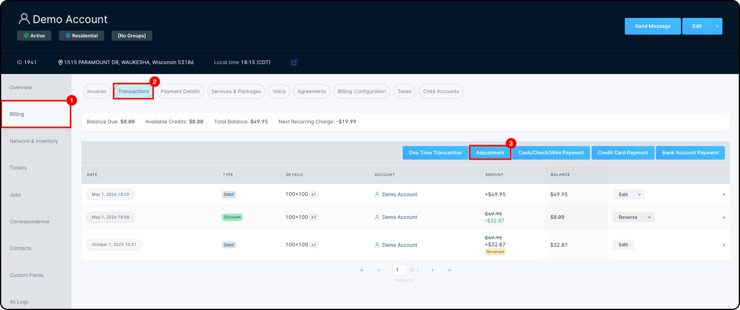Expand the May 1, 2026 18:29 row arrow
740x310 pixels.
click(724, 195)
